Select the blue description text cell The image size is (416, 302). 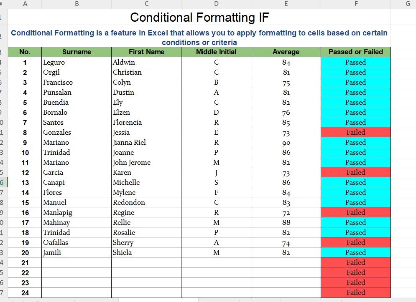click(x=199, y=37)
